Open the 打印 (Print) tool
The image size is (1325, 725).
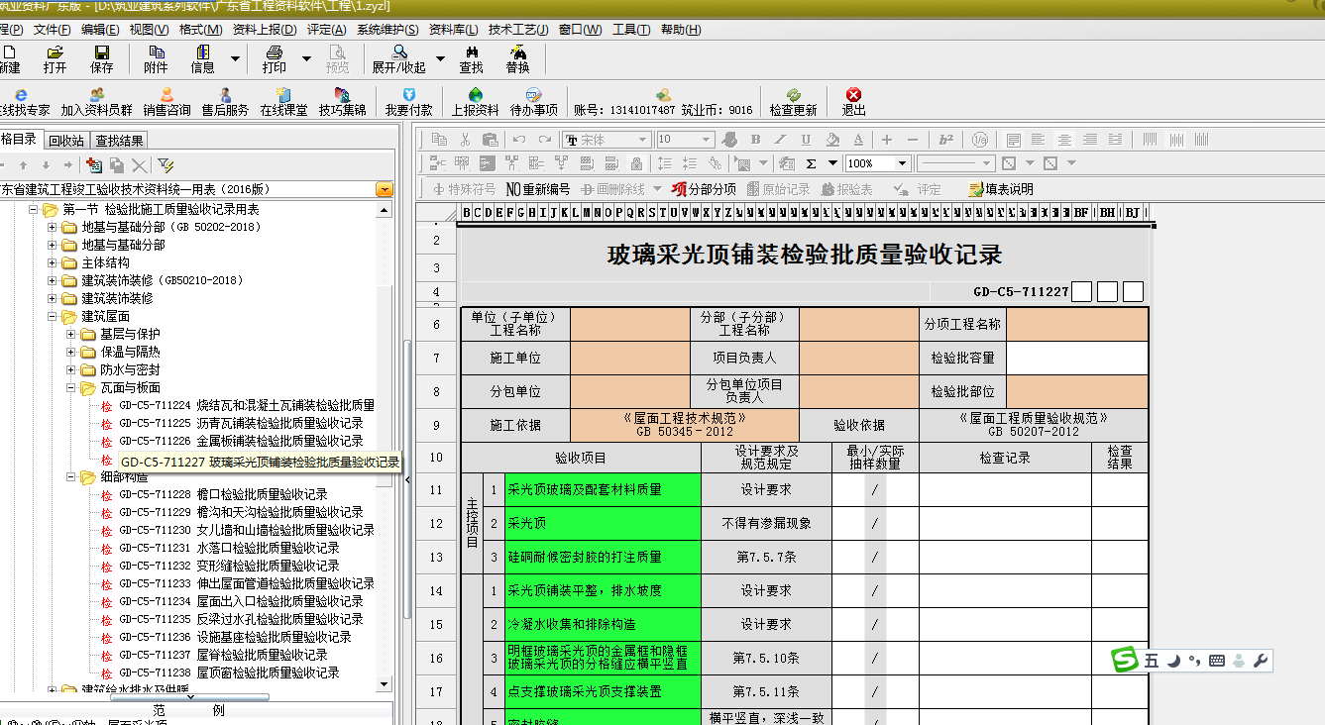click(x=275, y=58)
